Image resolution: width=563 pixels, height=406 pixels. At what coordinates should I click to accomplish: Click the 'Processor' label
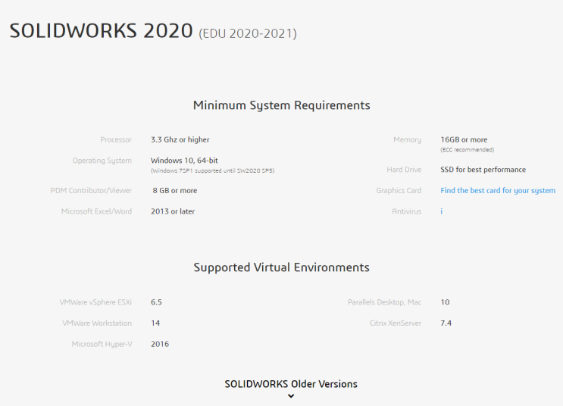tap(116, 139)
